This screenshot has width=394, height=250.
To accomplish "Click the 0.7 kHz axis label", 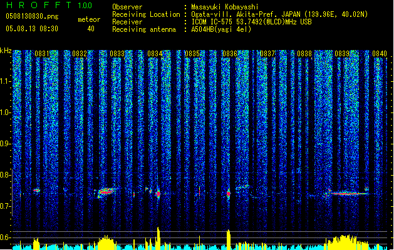I will point(5,206).
